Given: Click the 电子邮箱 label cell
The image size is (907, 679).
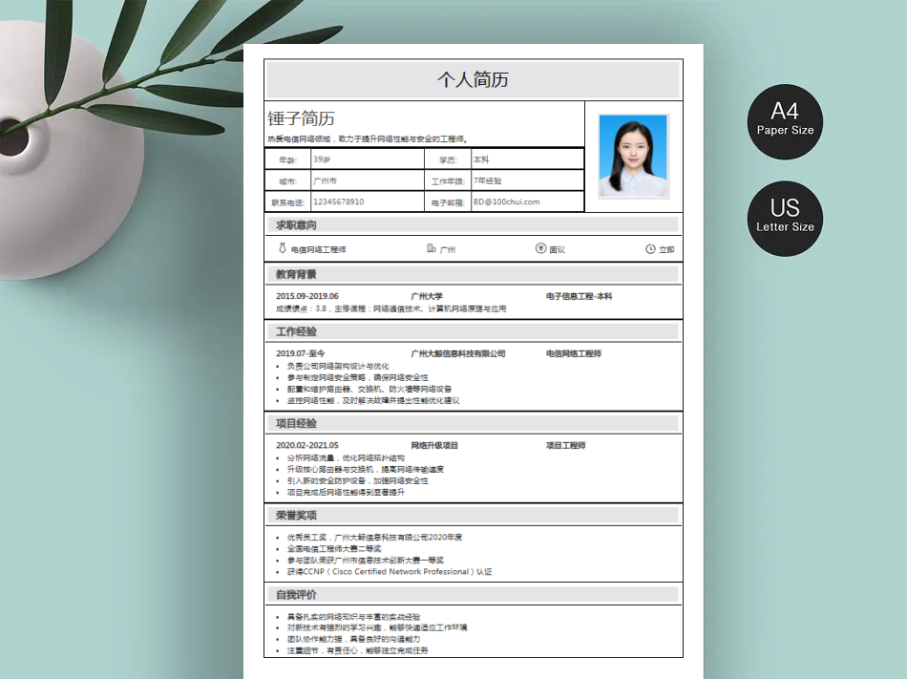Looking at the screenshot, I should (448, 202).
